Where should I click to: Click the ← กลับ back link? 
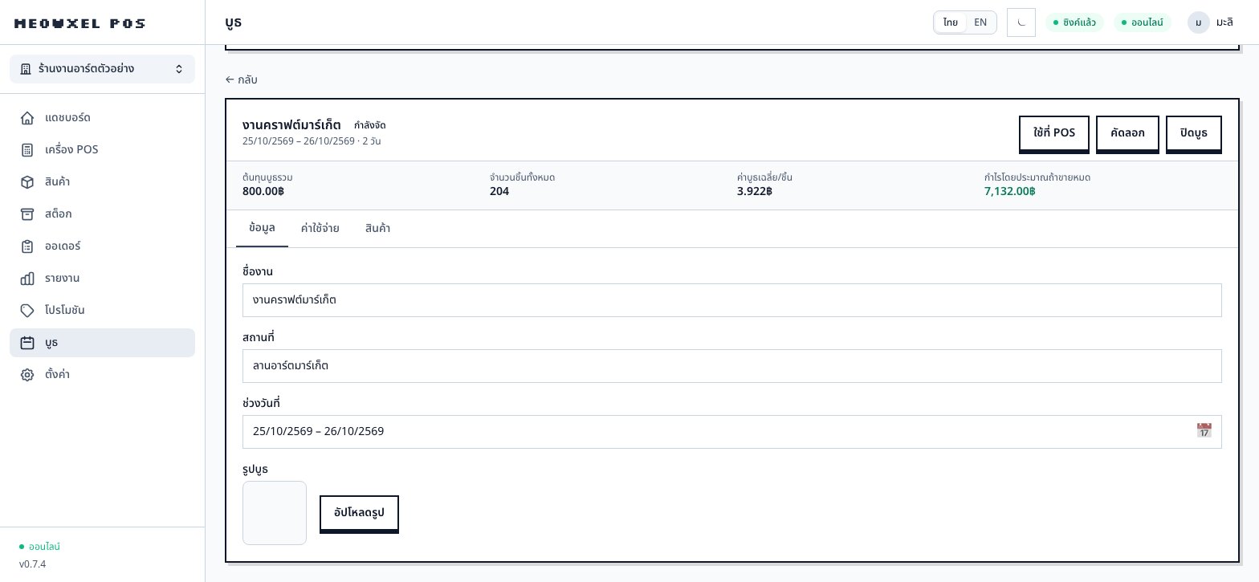pyautogui.click(x=242, y=79)
